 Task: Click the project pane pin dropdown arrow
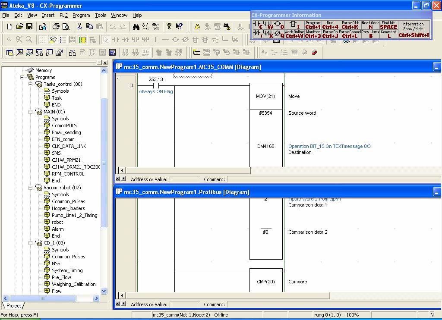pos(99,63)
